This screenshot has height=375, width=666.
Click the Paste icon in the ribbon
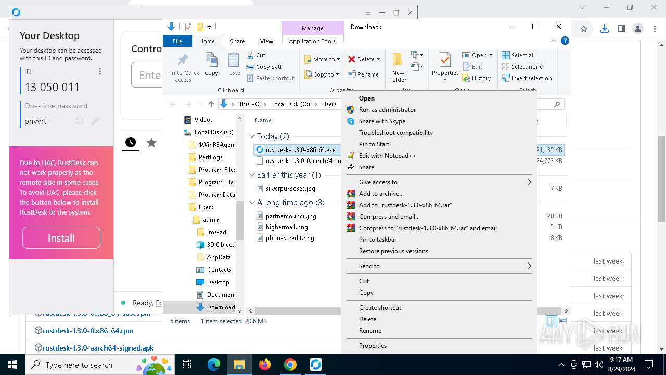point(233,65)
